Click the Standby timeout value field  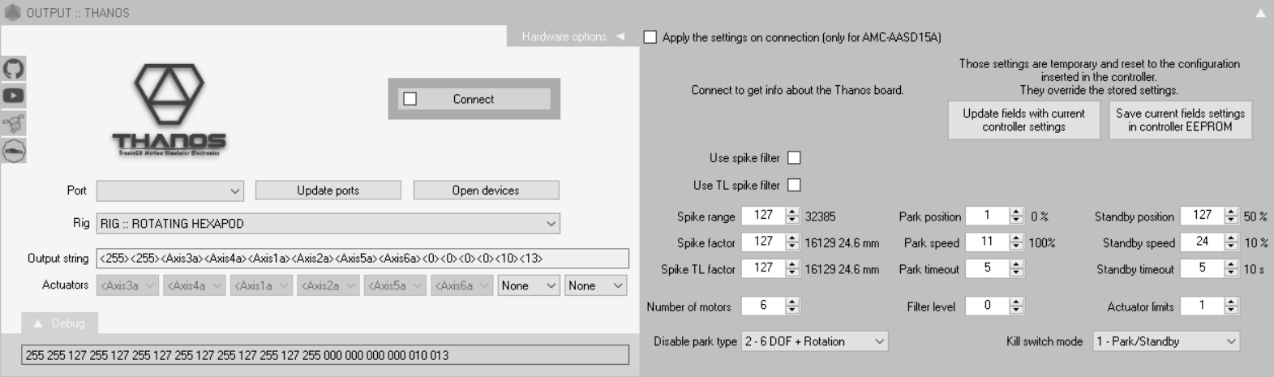[1202, 268]
